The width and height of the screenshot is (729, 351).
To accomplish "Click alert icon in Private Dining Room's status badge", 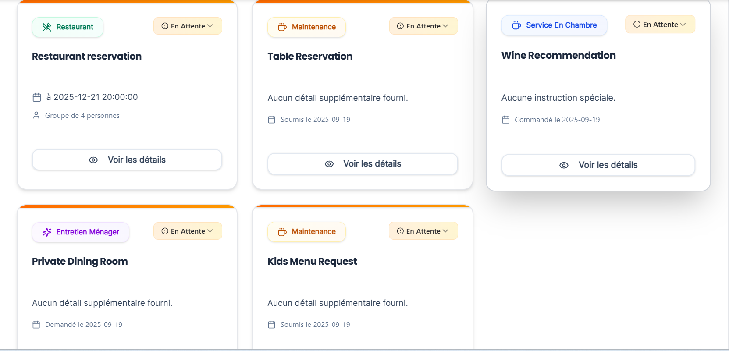I will tap(165, 231).
